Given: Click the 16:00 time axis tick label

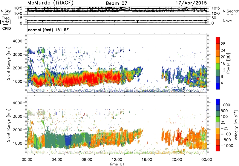Looking at the screenshot, I should 147,160.
